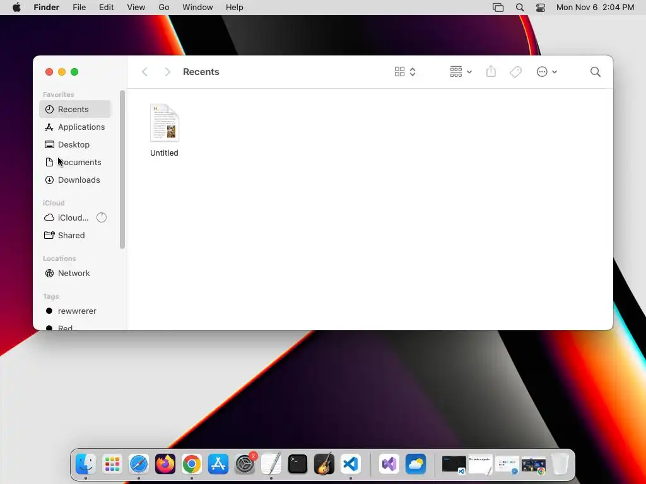Image resolution: width=646 pixels, height=484 pixels.
Task: Launch Firefox from the Dock
Action: click(165, 464)
